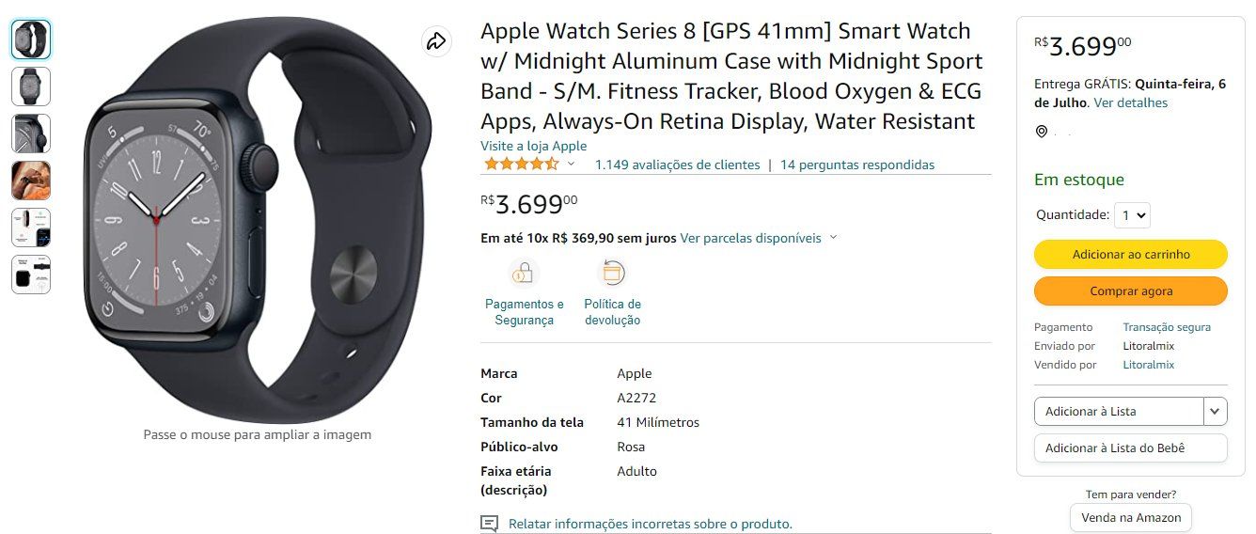Expand the star rating chevron
Image resolution: width=1256 pixels, height=534 pixels.
(x=571, y=165)
